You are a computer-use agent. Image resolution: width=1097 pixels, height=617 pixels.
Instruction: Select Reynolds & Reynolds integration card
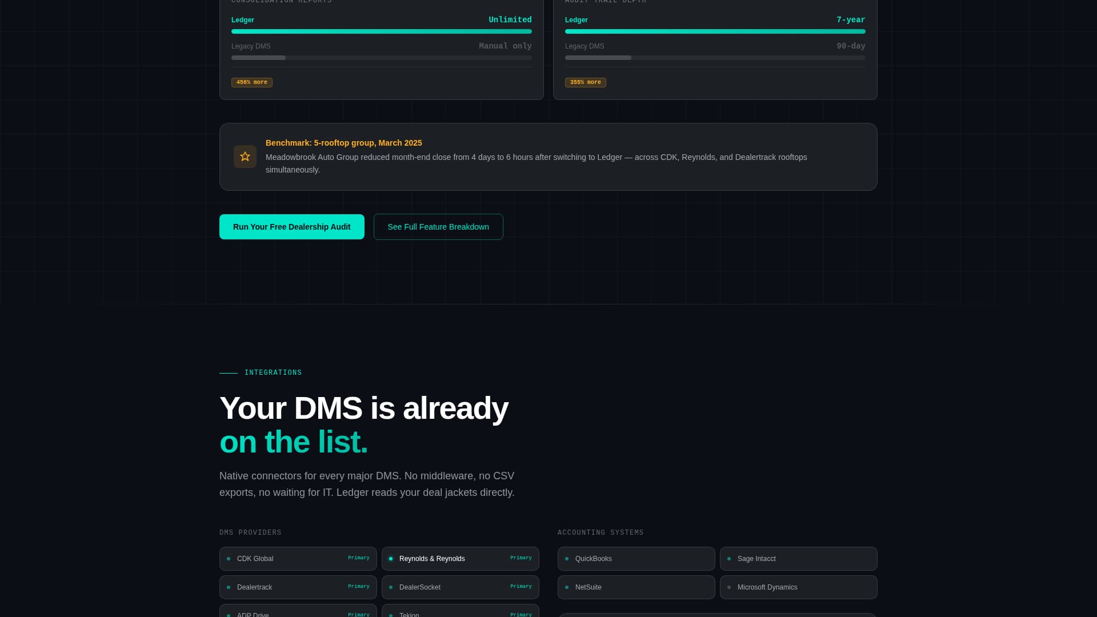coord(461,559)
